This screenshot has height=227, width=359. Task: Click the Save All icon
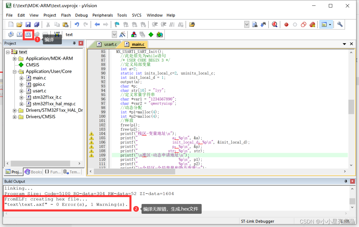(x=37, y=25)
